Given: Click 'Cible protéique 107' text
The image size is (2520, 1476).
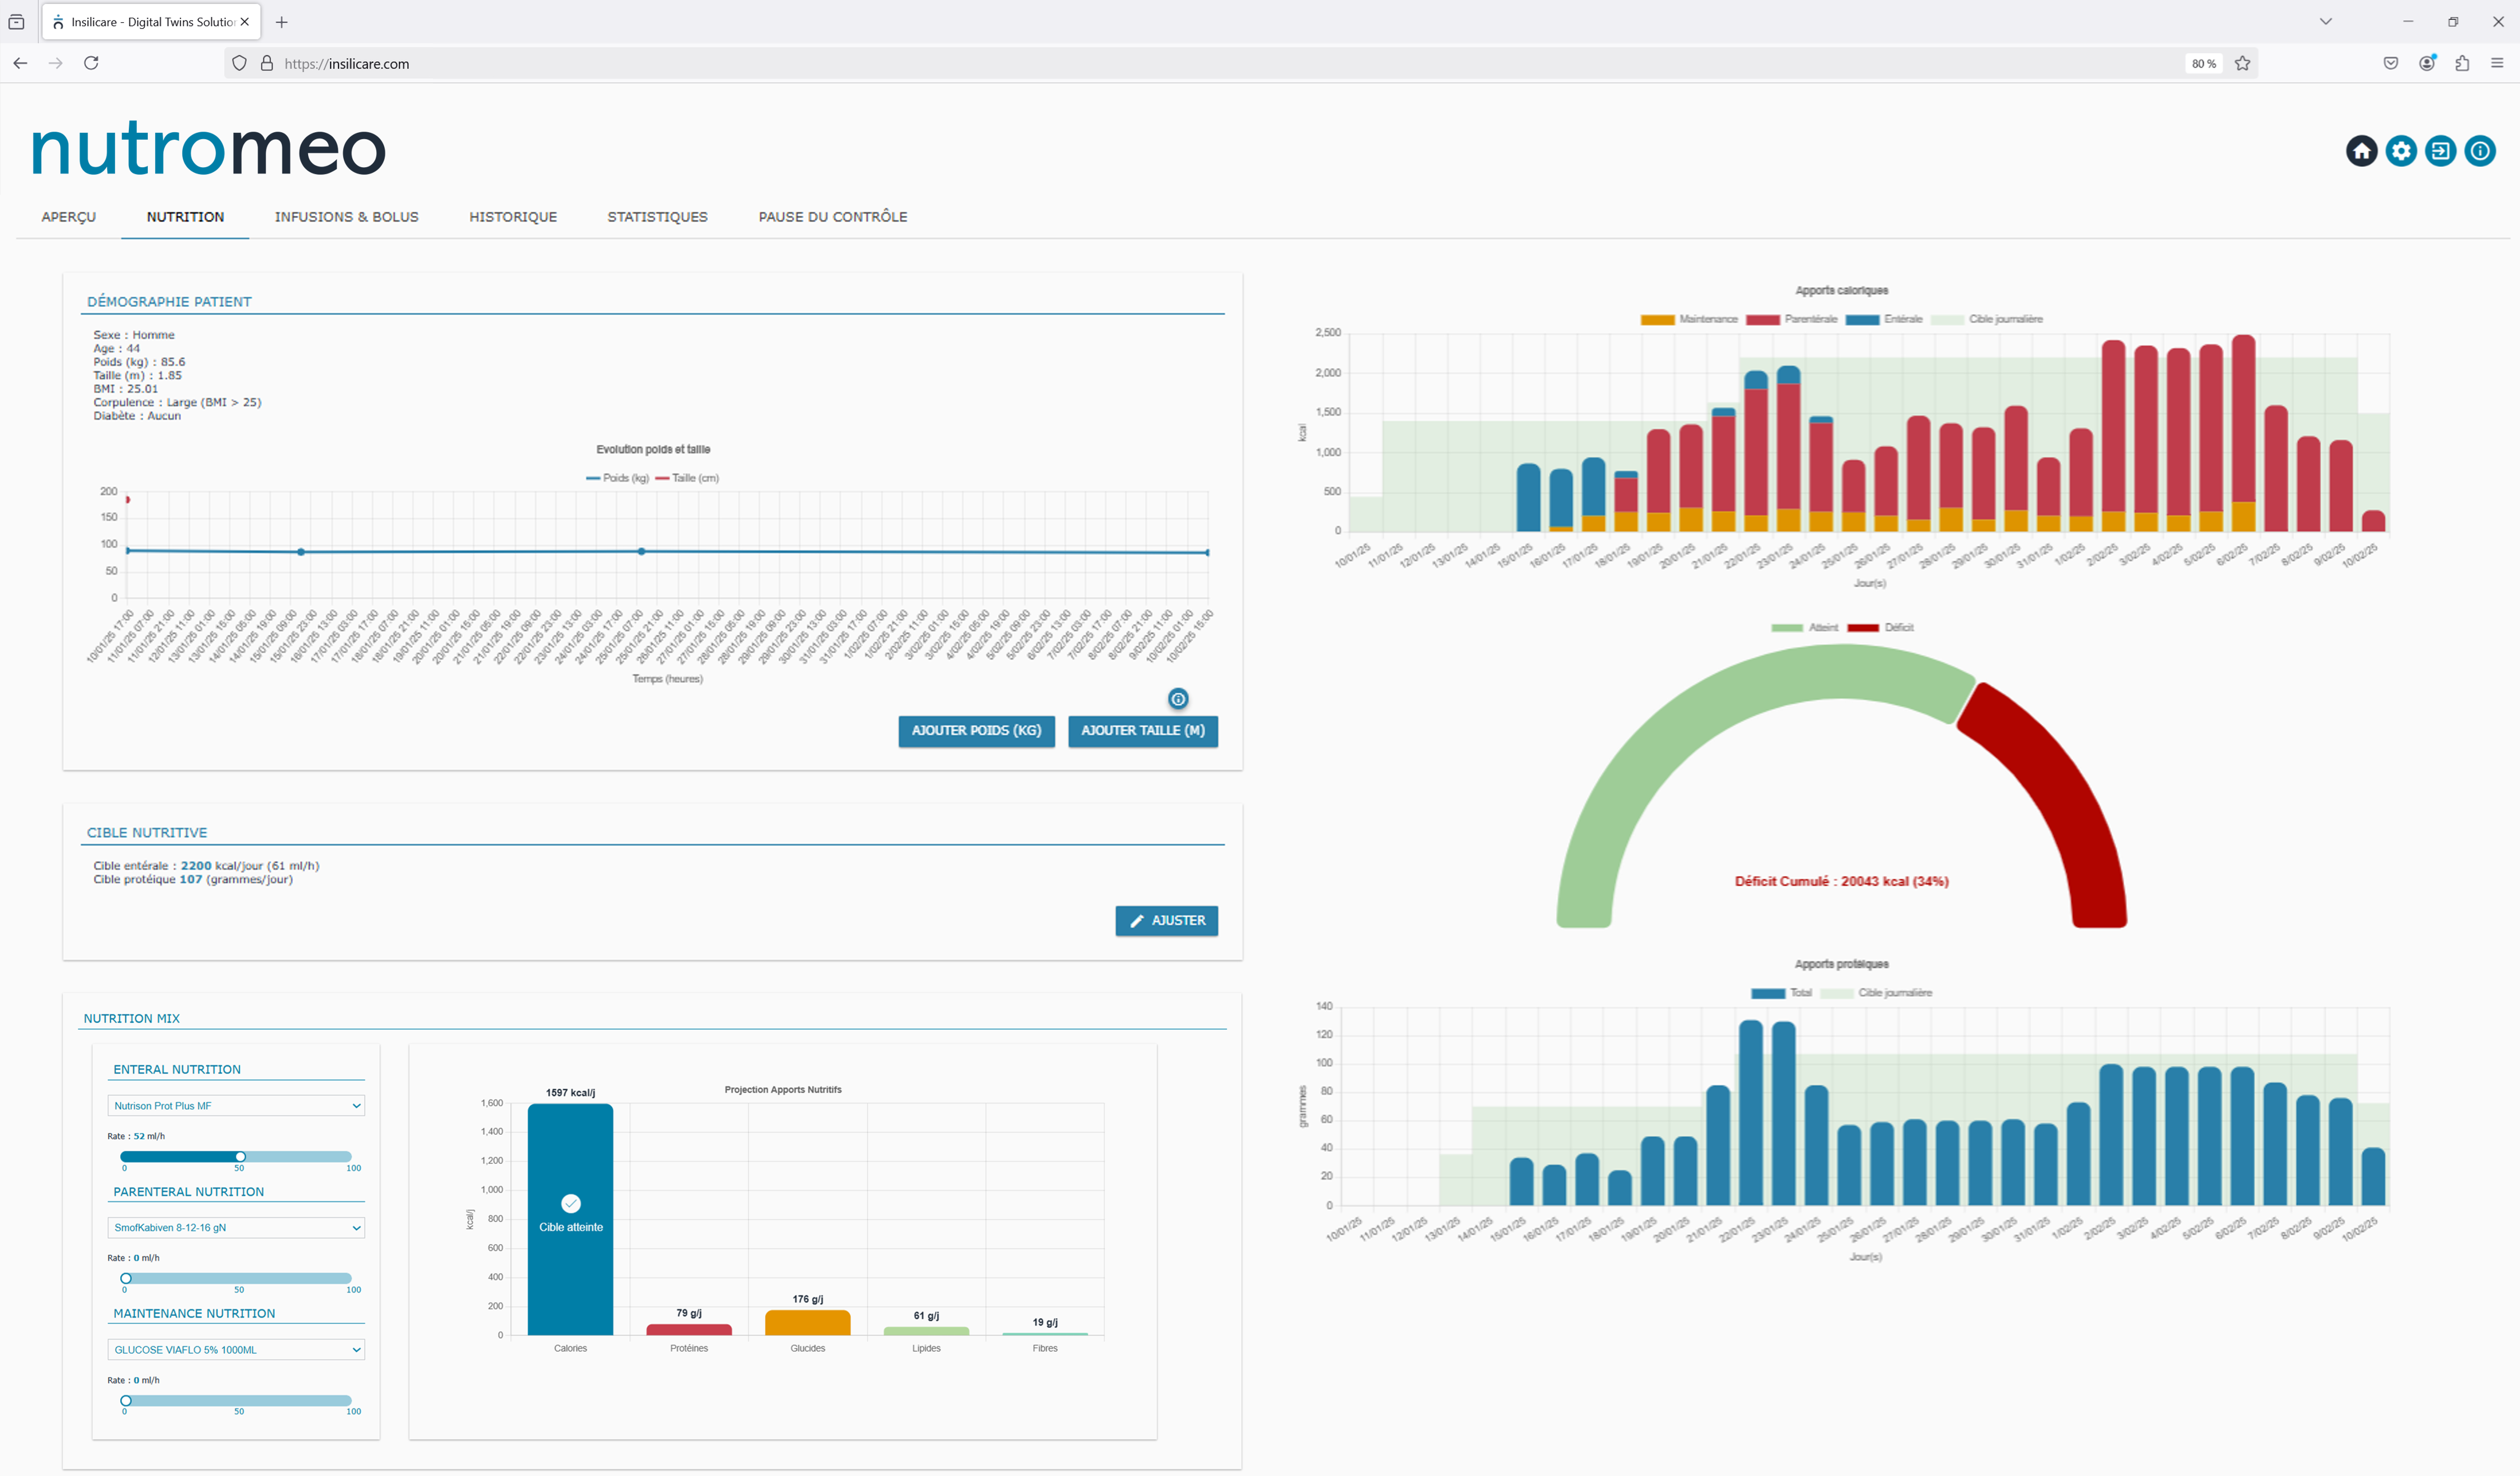Looking at the screenshot, I should click(193, 880).
